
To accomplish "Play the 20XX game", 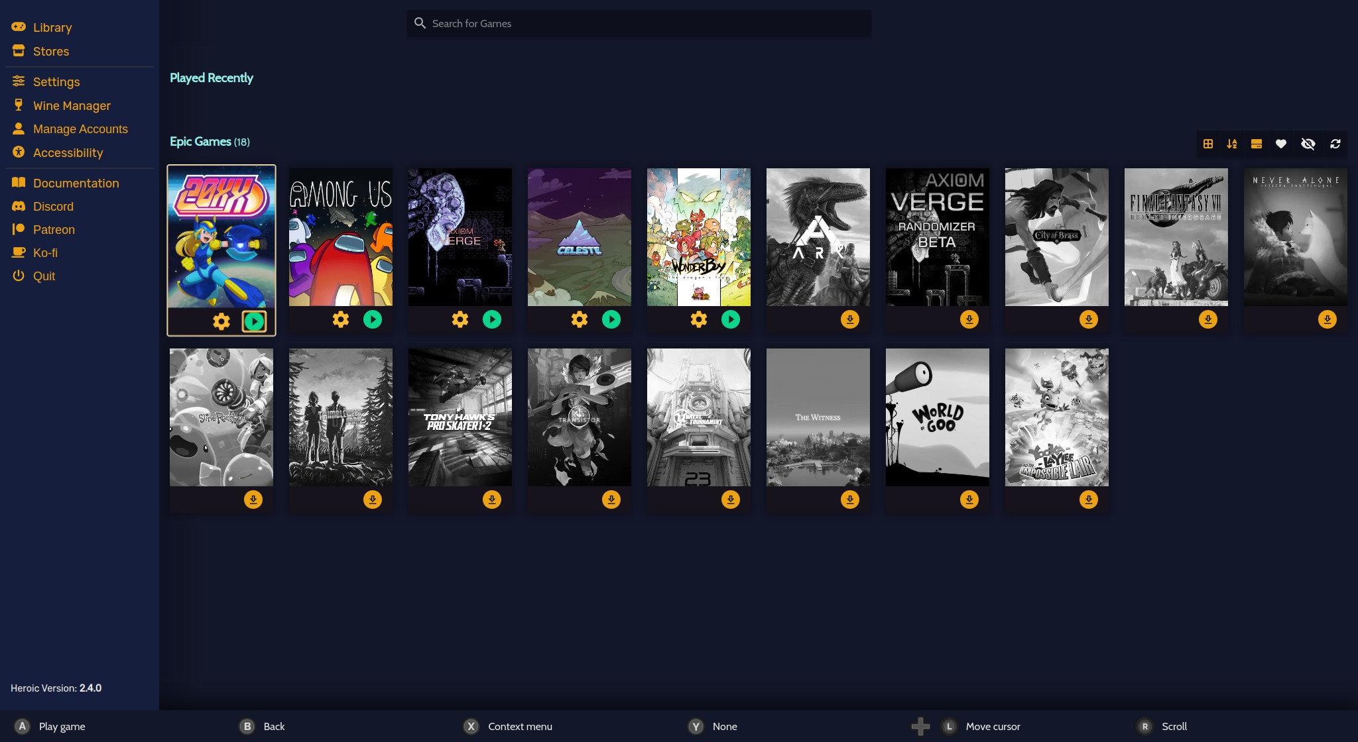I will (x=254, y=321).
